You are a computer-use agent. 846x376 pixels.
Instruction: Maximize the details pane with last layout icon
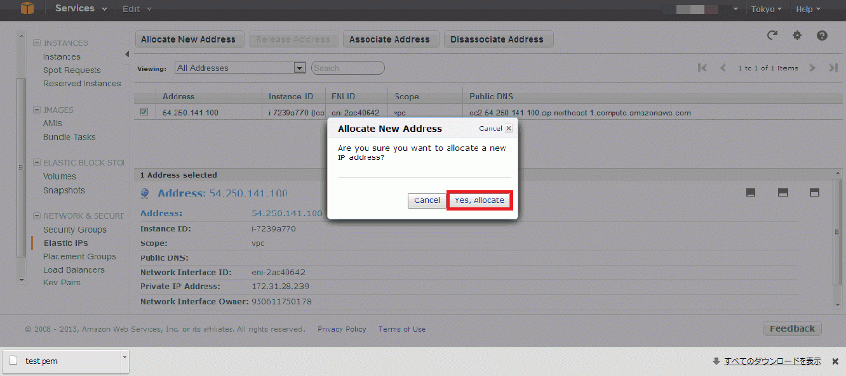[x=815, y=193]
